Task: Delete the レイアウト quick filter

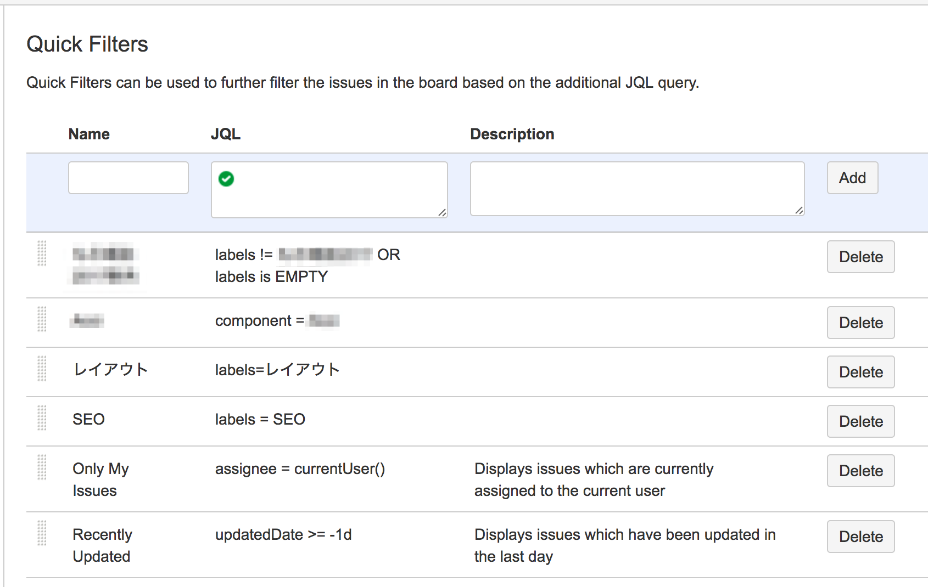Action: tap(860, 372)
